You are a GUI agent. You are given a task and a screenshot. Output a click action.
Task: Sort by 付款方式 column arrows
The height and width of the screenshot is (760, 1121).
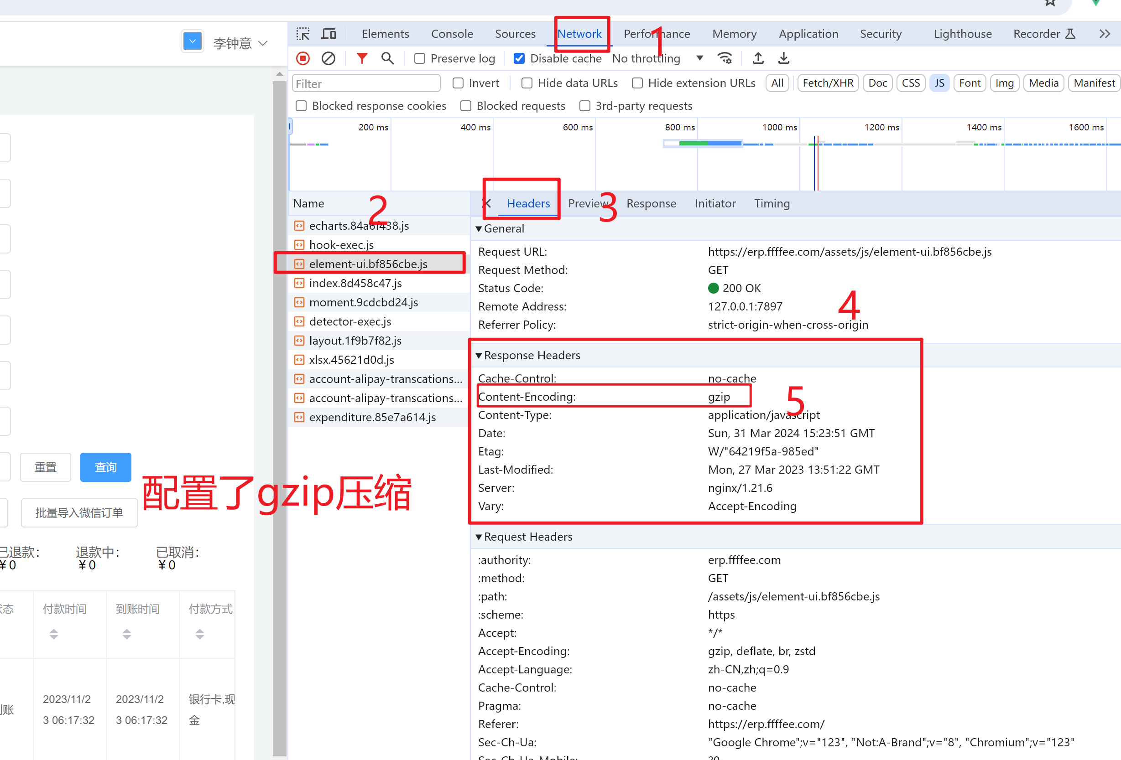point(200,634)
